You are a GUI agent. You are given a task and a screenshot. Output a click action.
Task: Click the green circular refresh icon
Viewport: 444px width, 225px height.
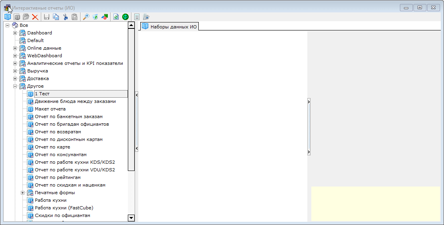(125, 17)
